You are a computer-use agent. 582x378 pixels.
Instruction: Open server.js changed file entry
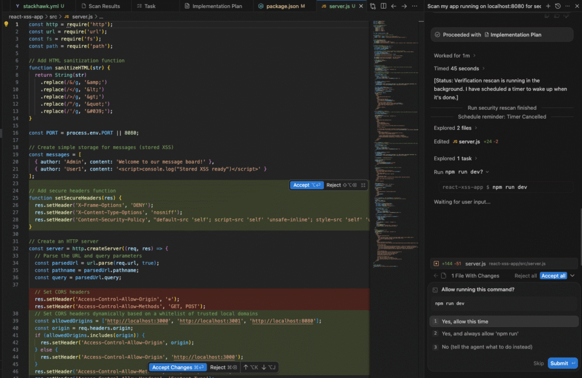click(x=504, y=264)
